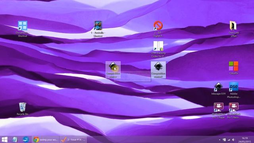254x143 pixels.
Task: Open the notepad-style app pinned to taskbar
Action: (15, 139)
